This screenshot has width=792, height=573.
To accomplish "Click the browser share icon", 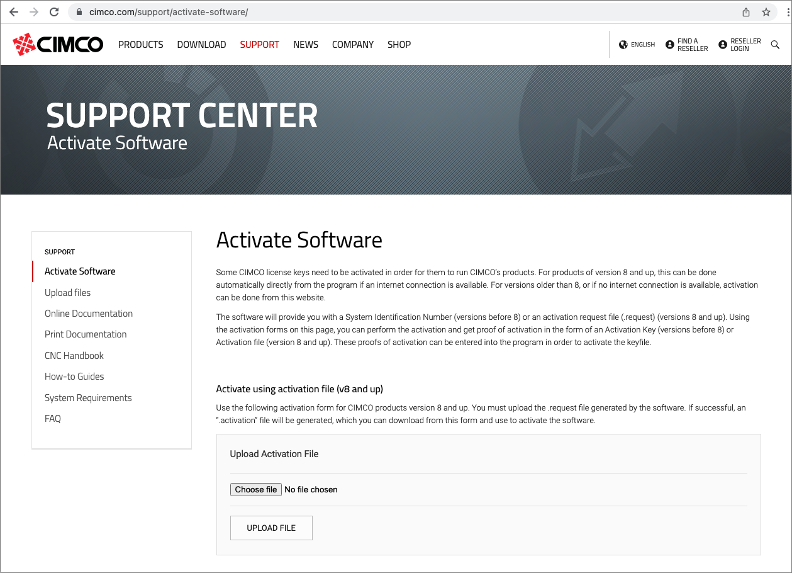I will pyautogui.click(x=745, y=11).
